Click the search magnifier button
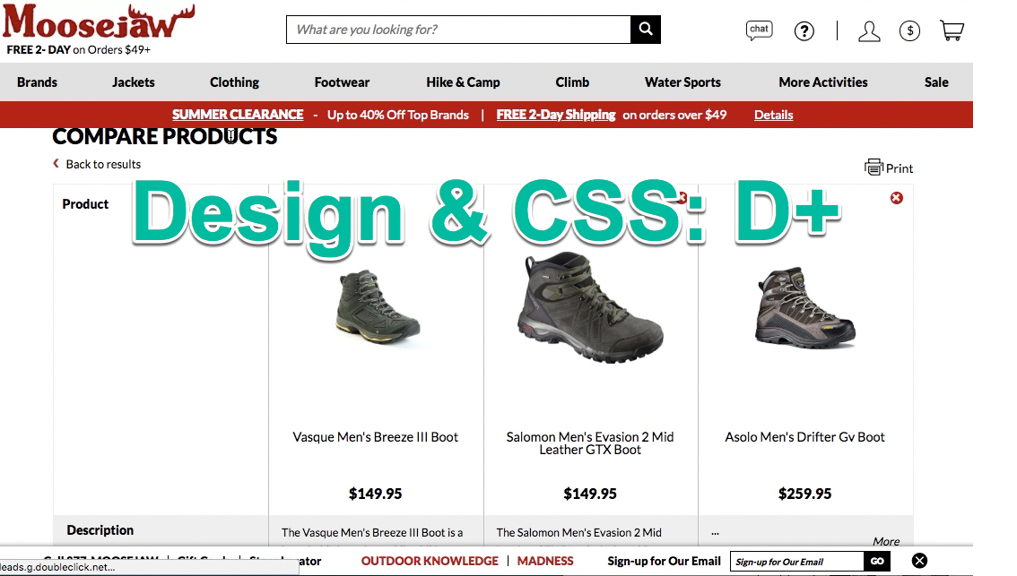The width and height of the screenshot is (1017, 576). [646, 30]
